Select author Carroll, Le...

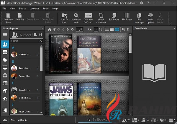click(x=25, y=90)
